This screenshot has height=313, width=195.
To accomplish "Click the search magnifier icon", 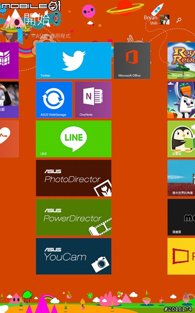I will click(x=179, y=20).
